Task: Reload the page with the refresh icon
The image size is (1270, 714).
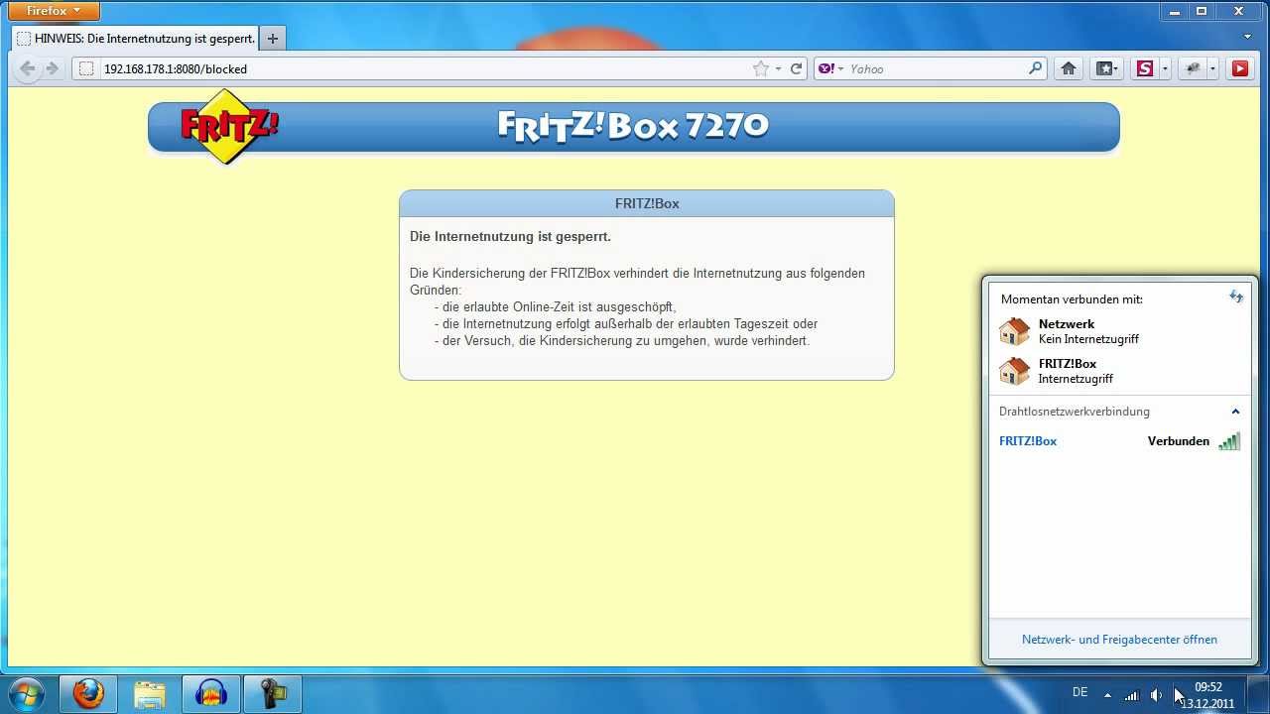Action: (796, 68)
